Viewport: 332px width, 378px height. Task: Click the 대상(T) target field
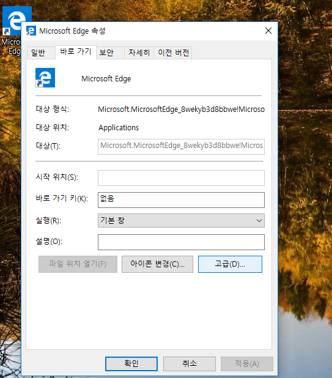[181, 146]
